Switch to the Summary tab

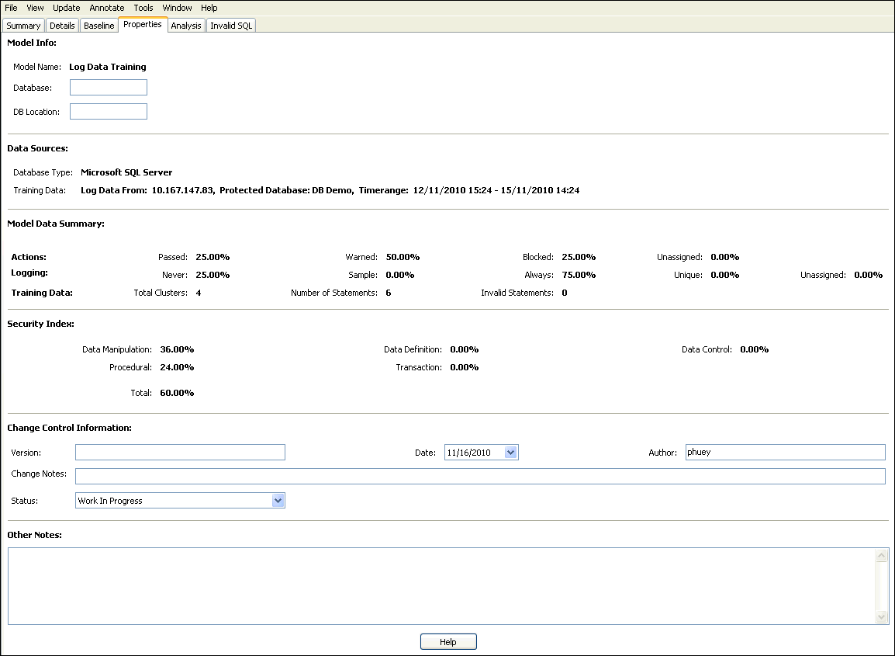tap(23, 26)
